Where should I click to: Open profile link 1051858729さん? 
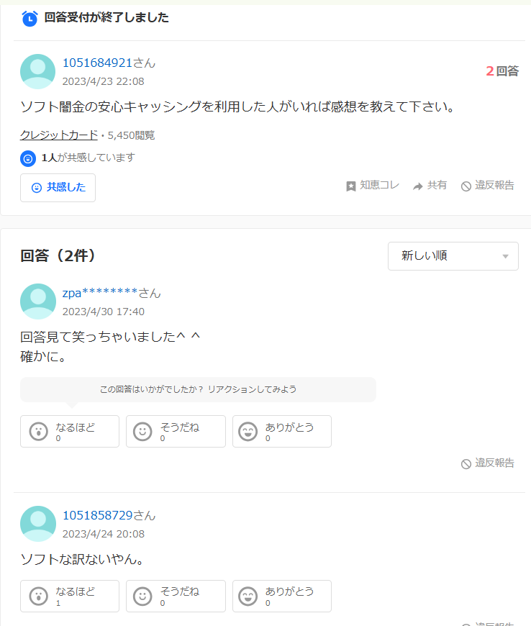tap(109, 515)
